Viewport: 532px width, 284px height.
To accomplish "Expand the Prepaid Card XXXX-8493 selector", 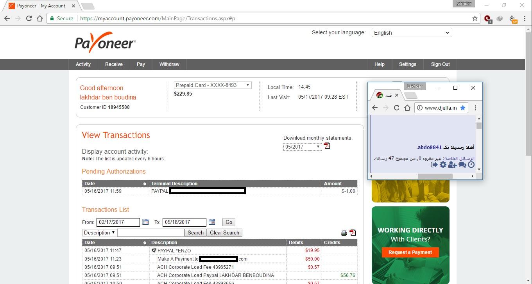I will (213, 85).
